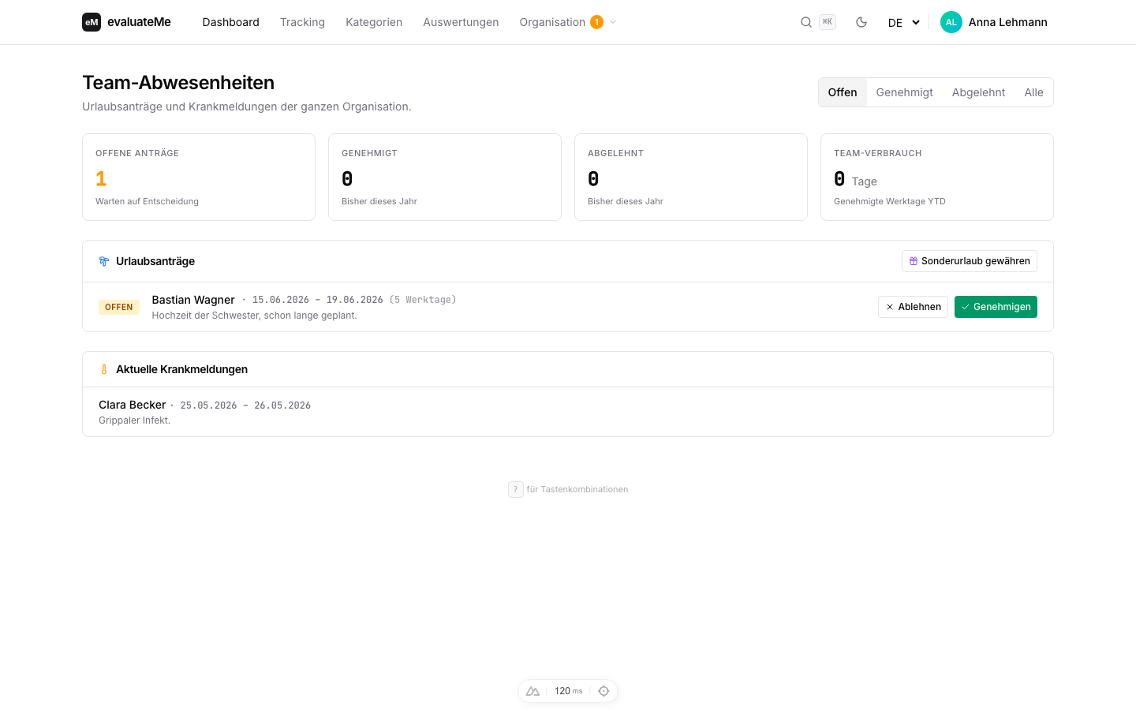Click the Nuxt devtools logo icon

click(x=533, y=691)
